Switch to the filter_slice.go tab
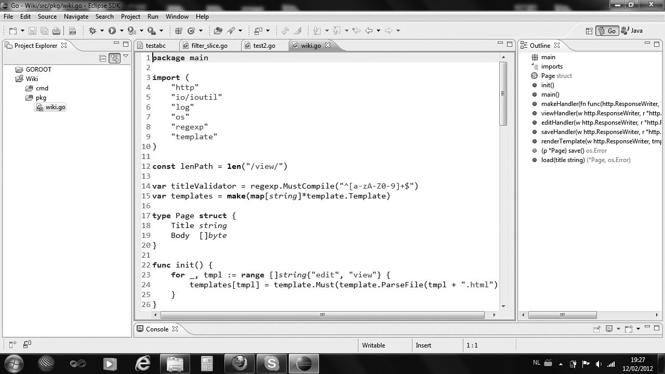Viewport: 665px width, 374px height. 209,46
